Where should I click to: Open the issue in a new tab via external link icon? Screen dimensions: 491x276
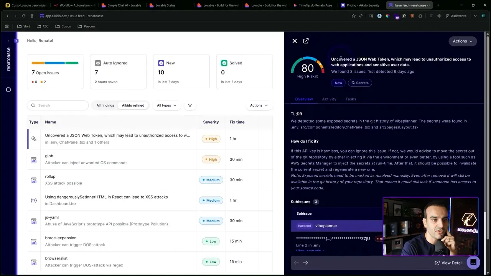(x=306, y=41)
